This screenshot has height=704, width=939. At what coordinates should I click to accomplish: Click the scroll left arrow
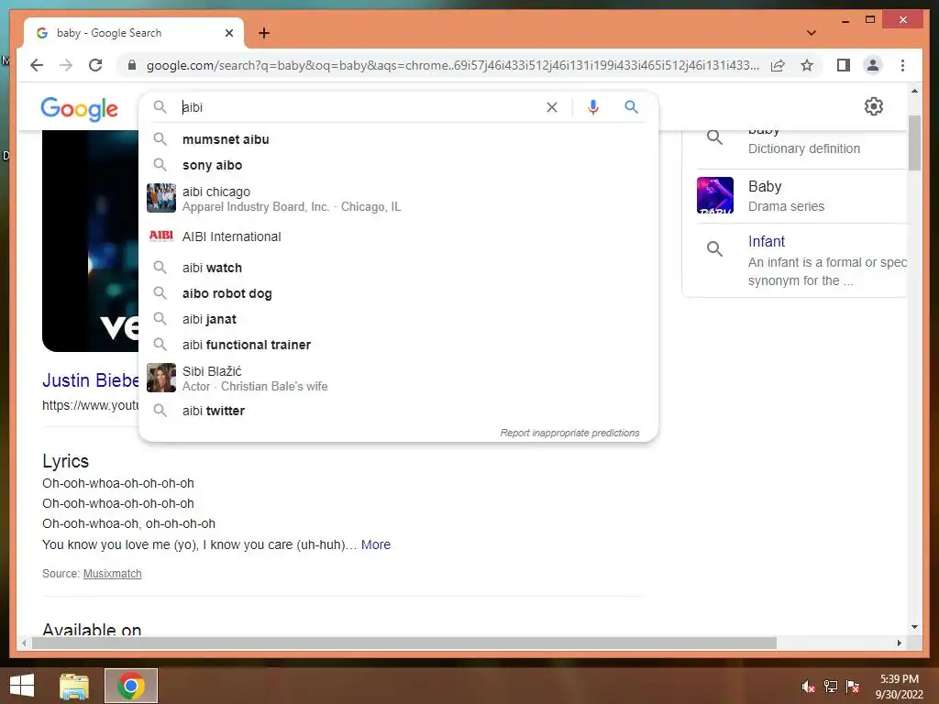point(24,643)
